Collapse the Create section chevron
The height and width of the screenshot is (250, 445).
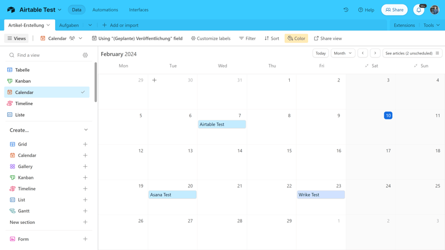click(86, 130)
